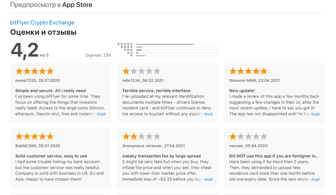
Task: Click the five-star rating on messi7320's review
Action: (34, 71)
